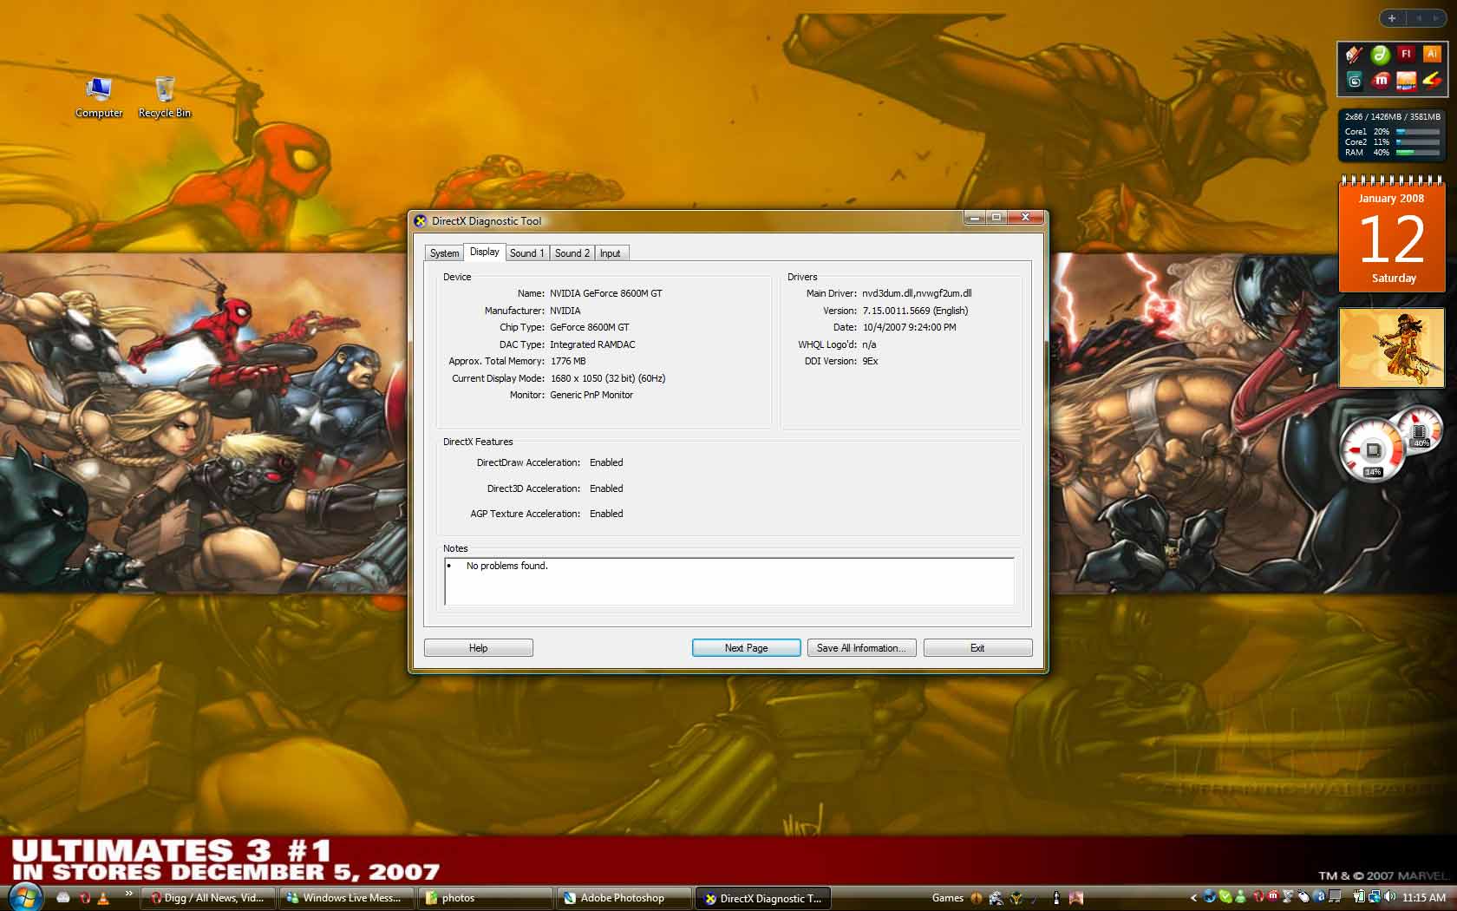This screenshot has height=911, width=1457.
Task: Click the orange picture icon in launcher
Action: 1406,81
